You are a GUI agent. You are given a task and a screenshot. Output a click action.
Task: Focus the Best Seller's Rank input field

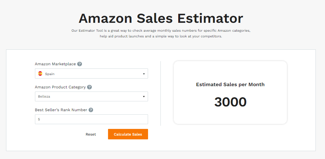91,119
